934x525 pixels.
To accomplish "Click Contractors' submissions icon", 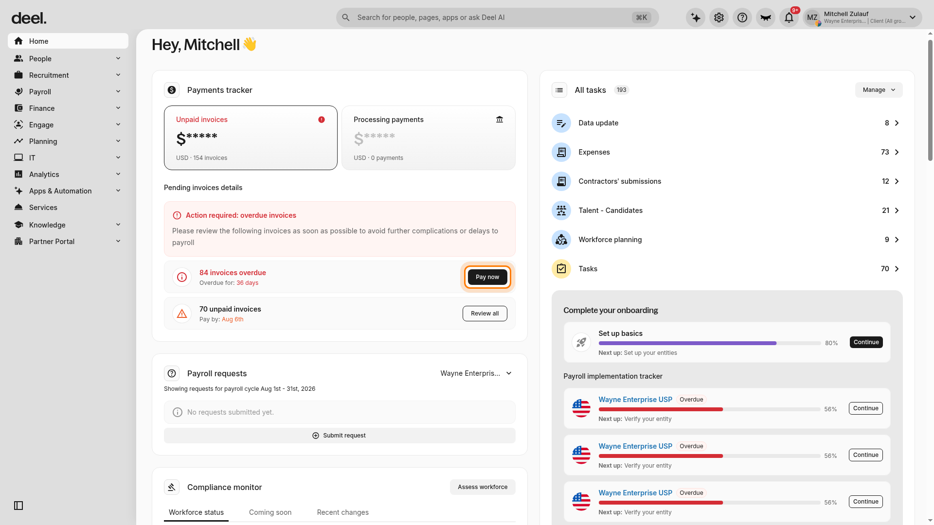I will coord(561,181).
